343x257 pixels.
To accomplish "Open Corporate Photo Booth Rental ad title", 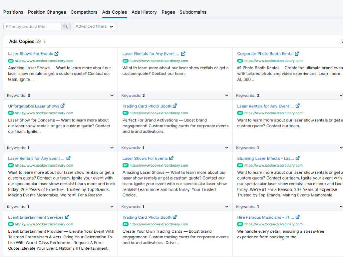I will (x=265, y=54).
